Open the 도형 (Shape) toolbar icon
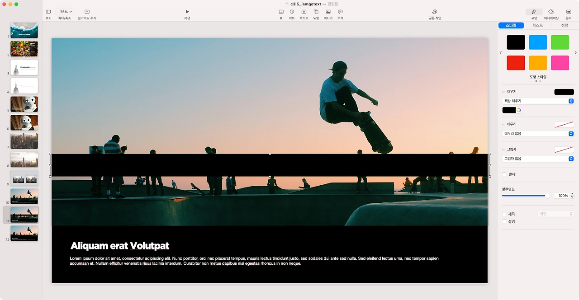This screenshot has height=300, width=579. point(316,12)
